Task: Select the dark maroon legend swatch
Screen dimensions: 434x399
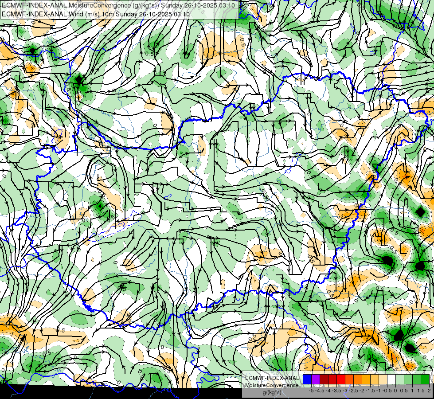Action: pos(324,379)
